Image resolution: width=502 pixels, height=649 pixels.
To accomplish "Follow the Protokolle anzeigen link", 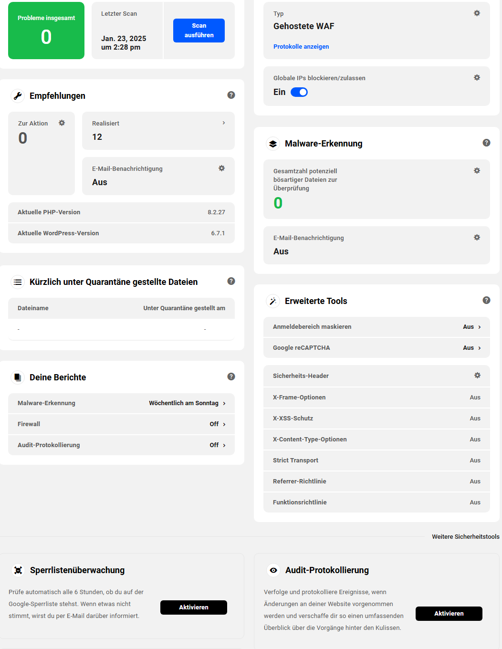I will [x=301, y=47].
